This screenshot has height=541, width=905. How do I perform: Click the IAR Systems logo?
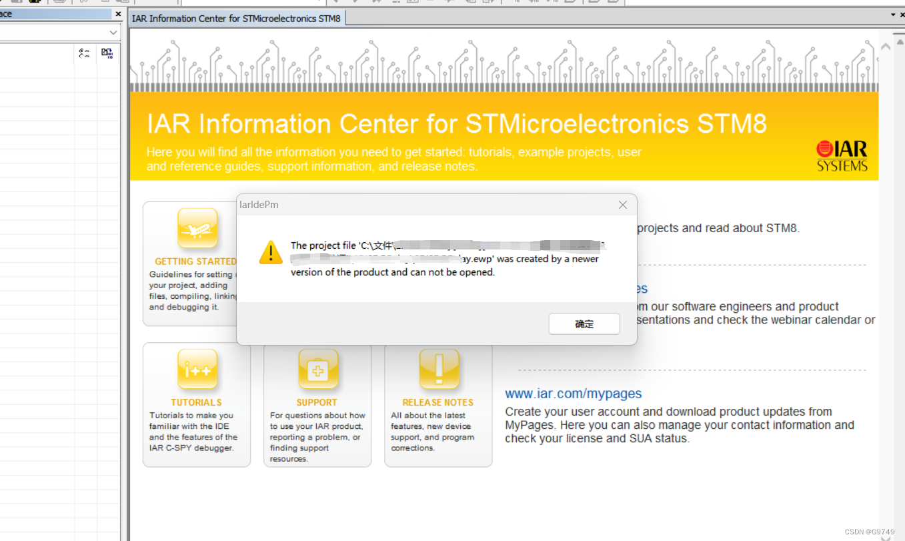click(842, 156)
